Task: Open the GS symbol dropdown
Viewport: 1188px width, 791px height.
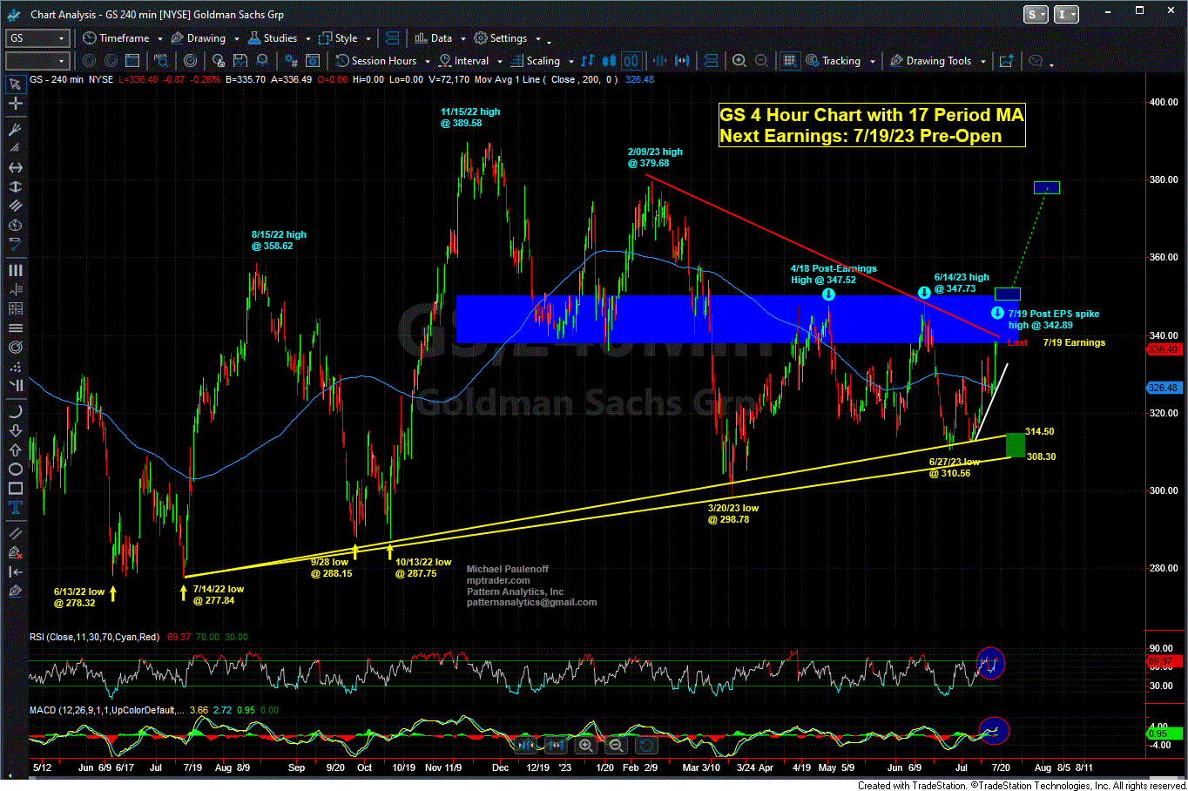Action: coord(61,38)
